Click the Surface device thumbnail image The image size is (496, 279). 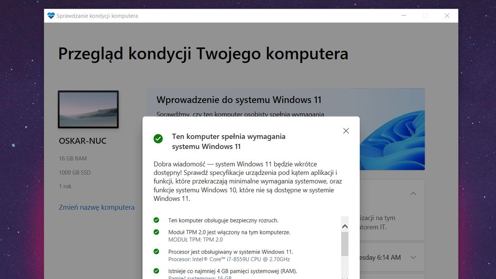88,109
